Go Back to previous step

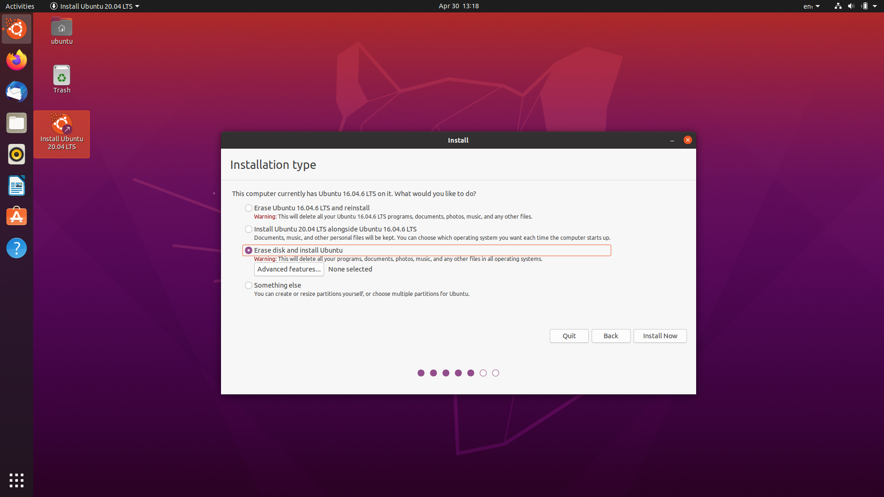[x=611, y=336]
